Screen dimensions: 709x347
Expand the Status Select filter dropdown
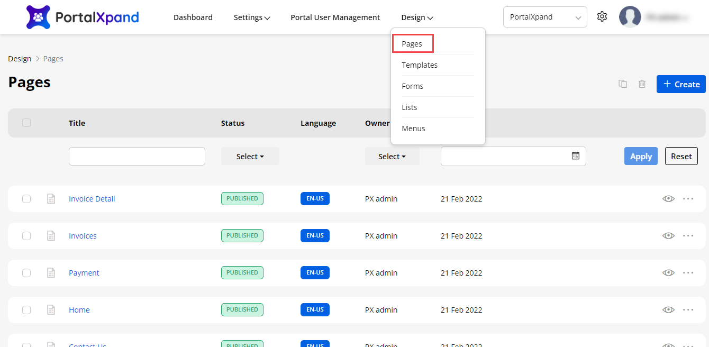[250, 157]
